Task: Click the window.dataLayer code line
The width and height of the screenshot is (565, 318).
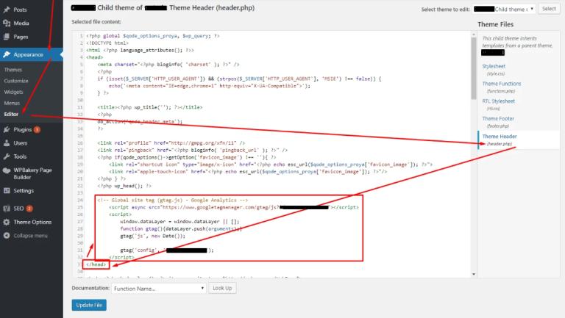Action: (x=180, y=222)
